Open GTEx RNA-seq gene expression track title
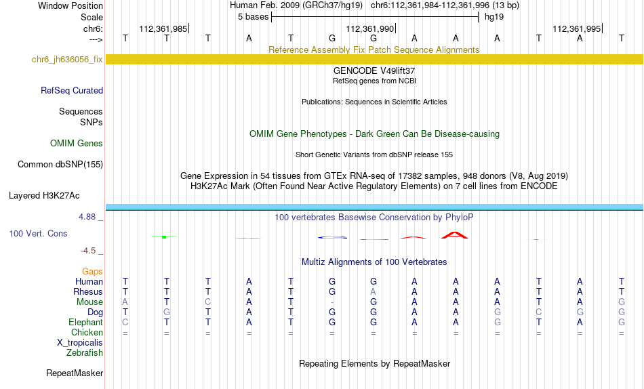 click(374, 176)
